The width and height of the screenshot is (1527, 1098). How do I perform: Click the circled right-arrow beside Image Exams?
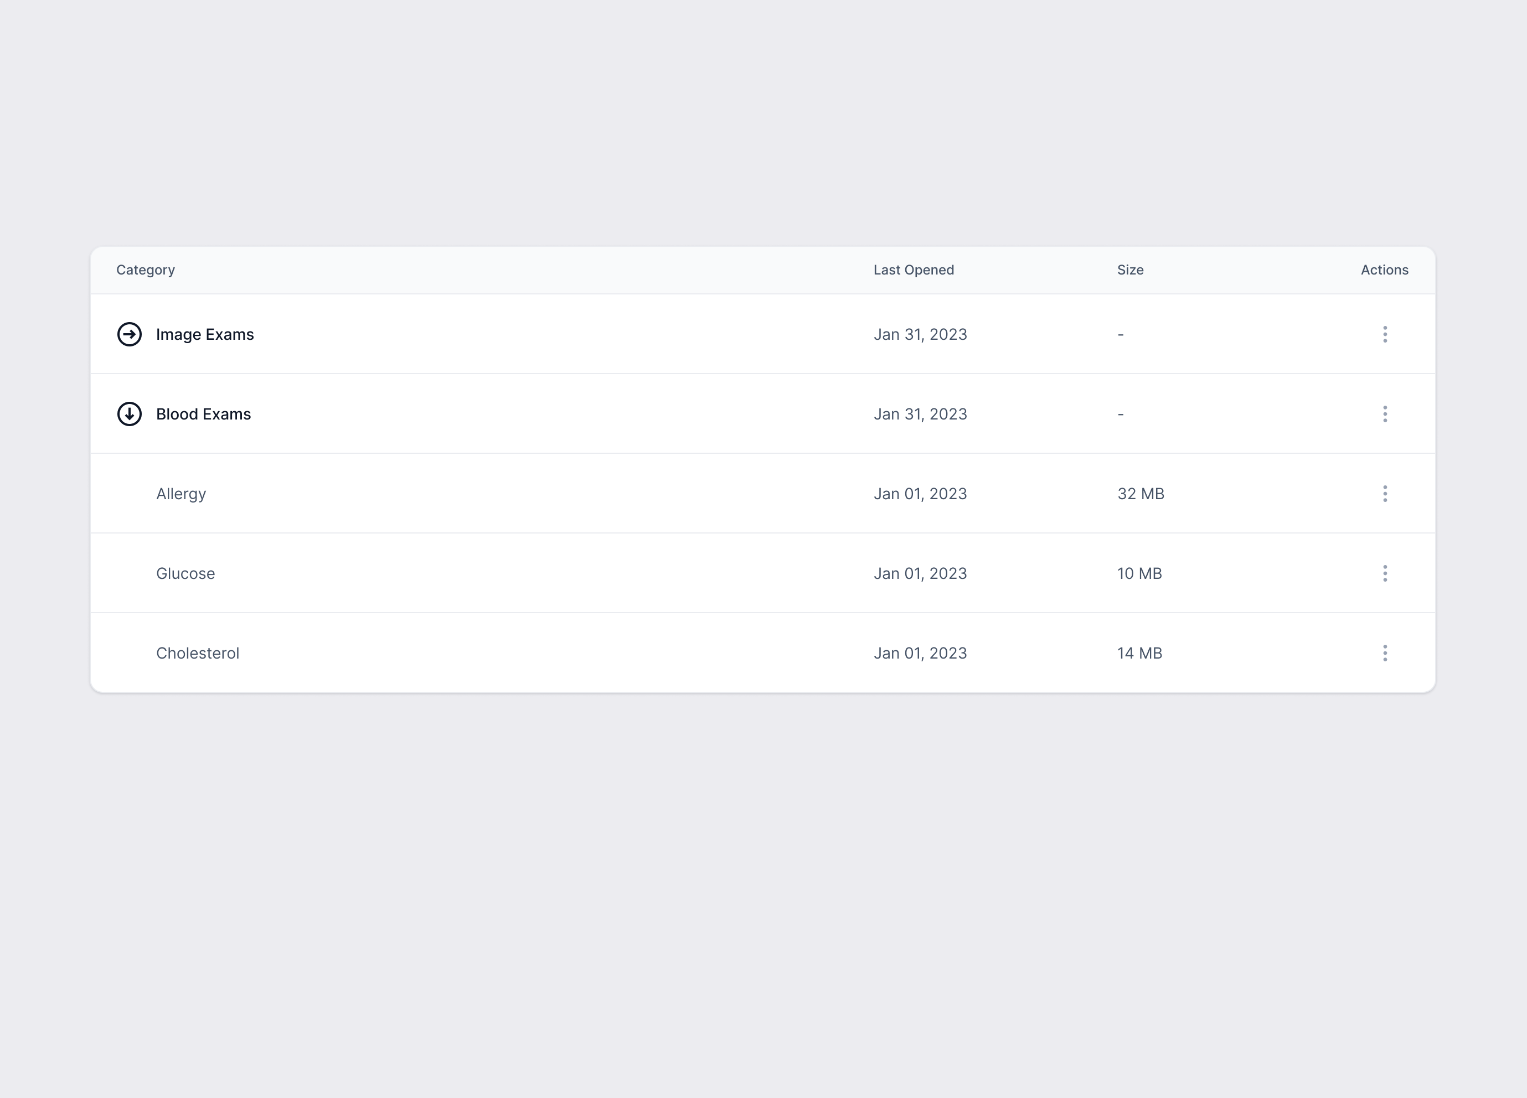coord(129,334)
